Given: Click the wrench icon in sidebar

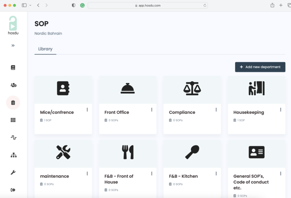Looking at the screenshot, I should pos(13,172).
